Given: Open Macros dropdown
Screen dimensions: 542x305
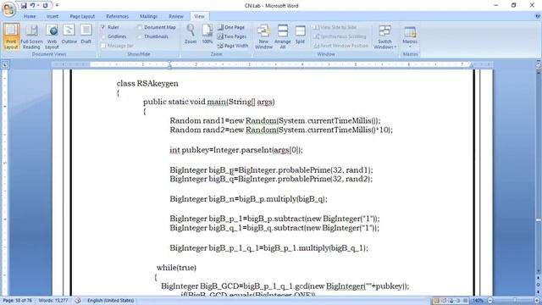Looking at the screenshot, I should pos(410,36).
